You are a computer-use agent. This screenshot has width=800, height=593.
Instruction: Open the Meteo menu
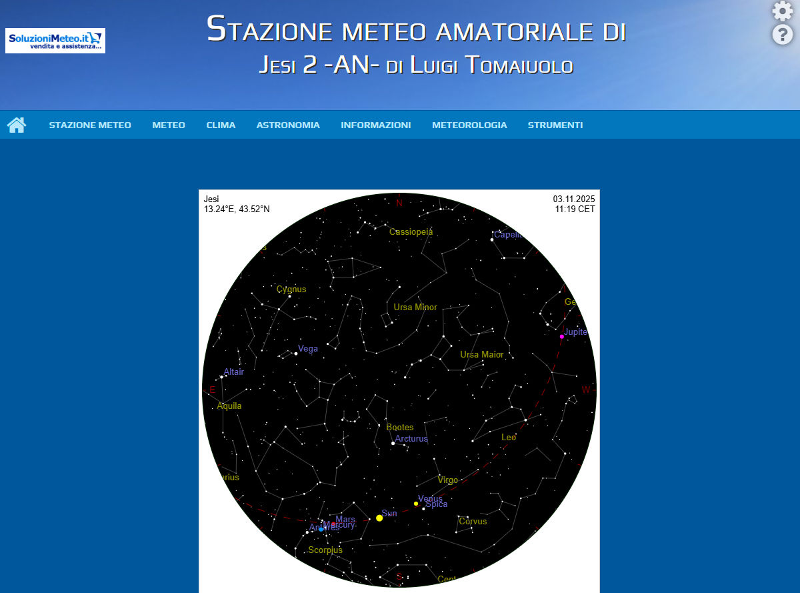click(x=169, y=125)
